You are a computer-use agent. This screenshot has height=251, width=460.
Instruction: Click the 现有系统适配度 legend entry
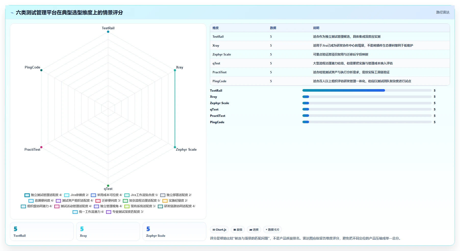[x=140, y=206]
